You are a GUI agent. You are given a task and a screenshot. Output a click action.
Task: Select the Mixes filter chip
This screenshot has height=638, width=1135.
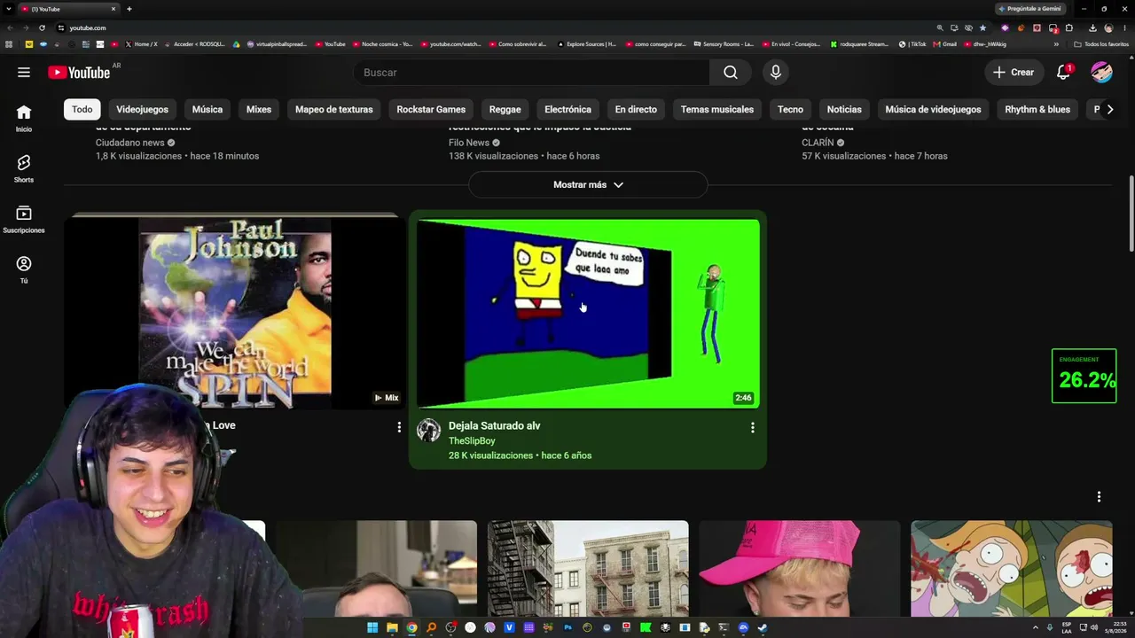[x=259, y=110]
